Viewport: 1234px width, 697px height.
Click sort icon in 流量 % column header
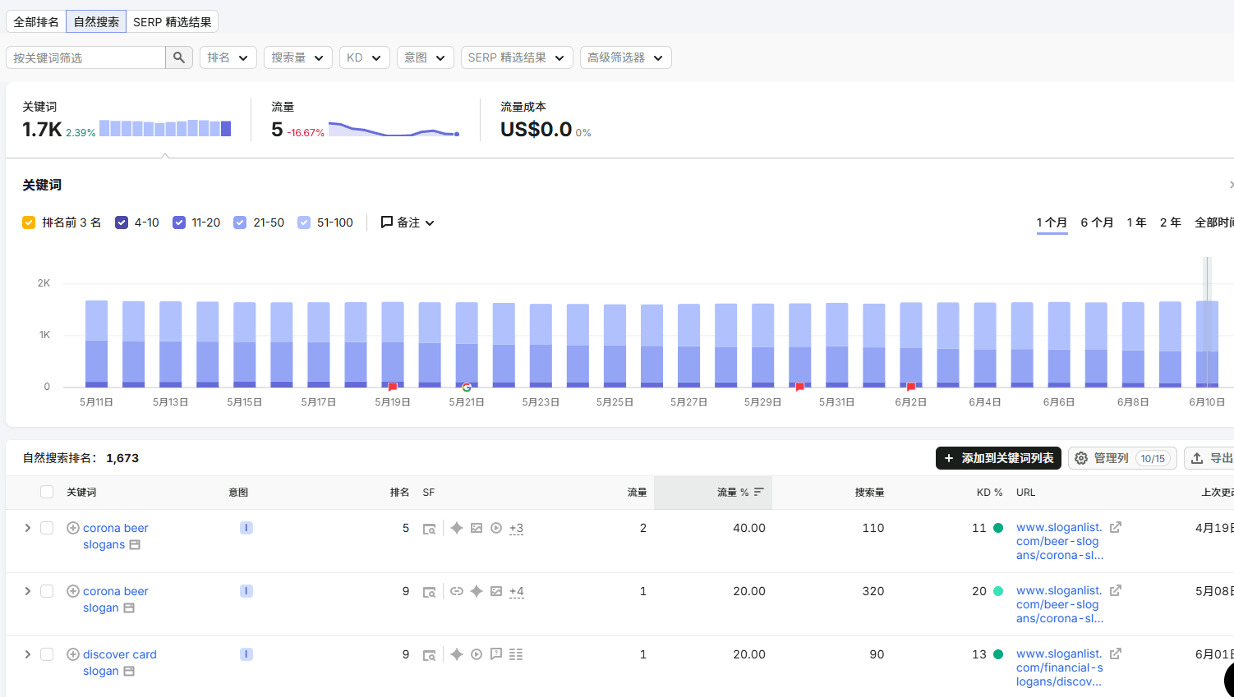click(x=759, y=492)
